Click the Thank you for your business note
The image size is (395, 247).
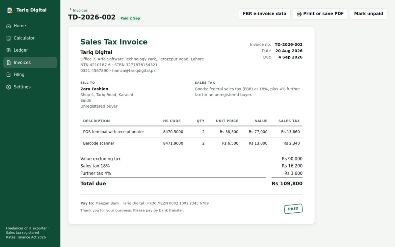(x=132, y=210)
